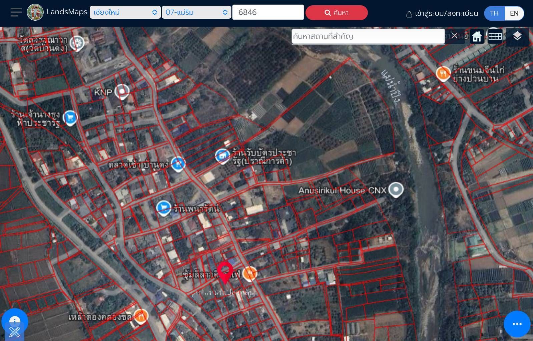Select the Anusirikul House CNX marker
This screenshot has height=341, width=533.
396,189
